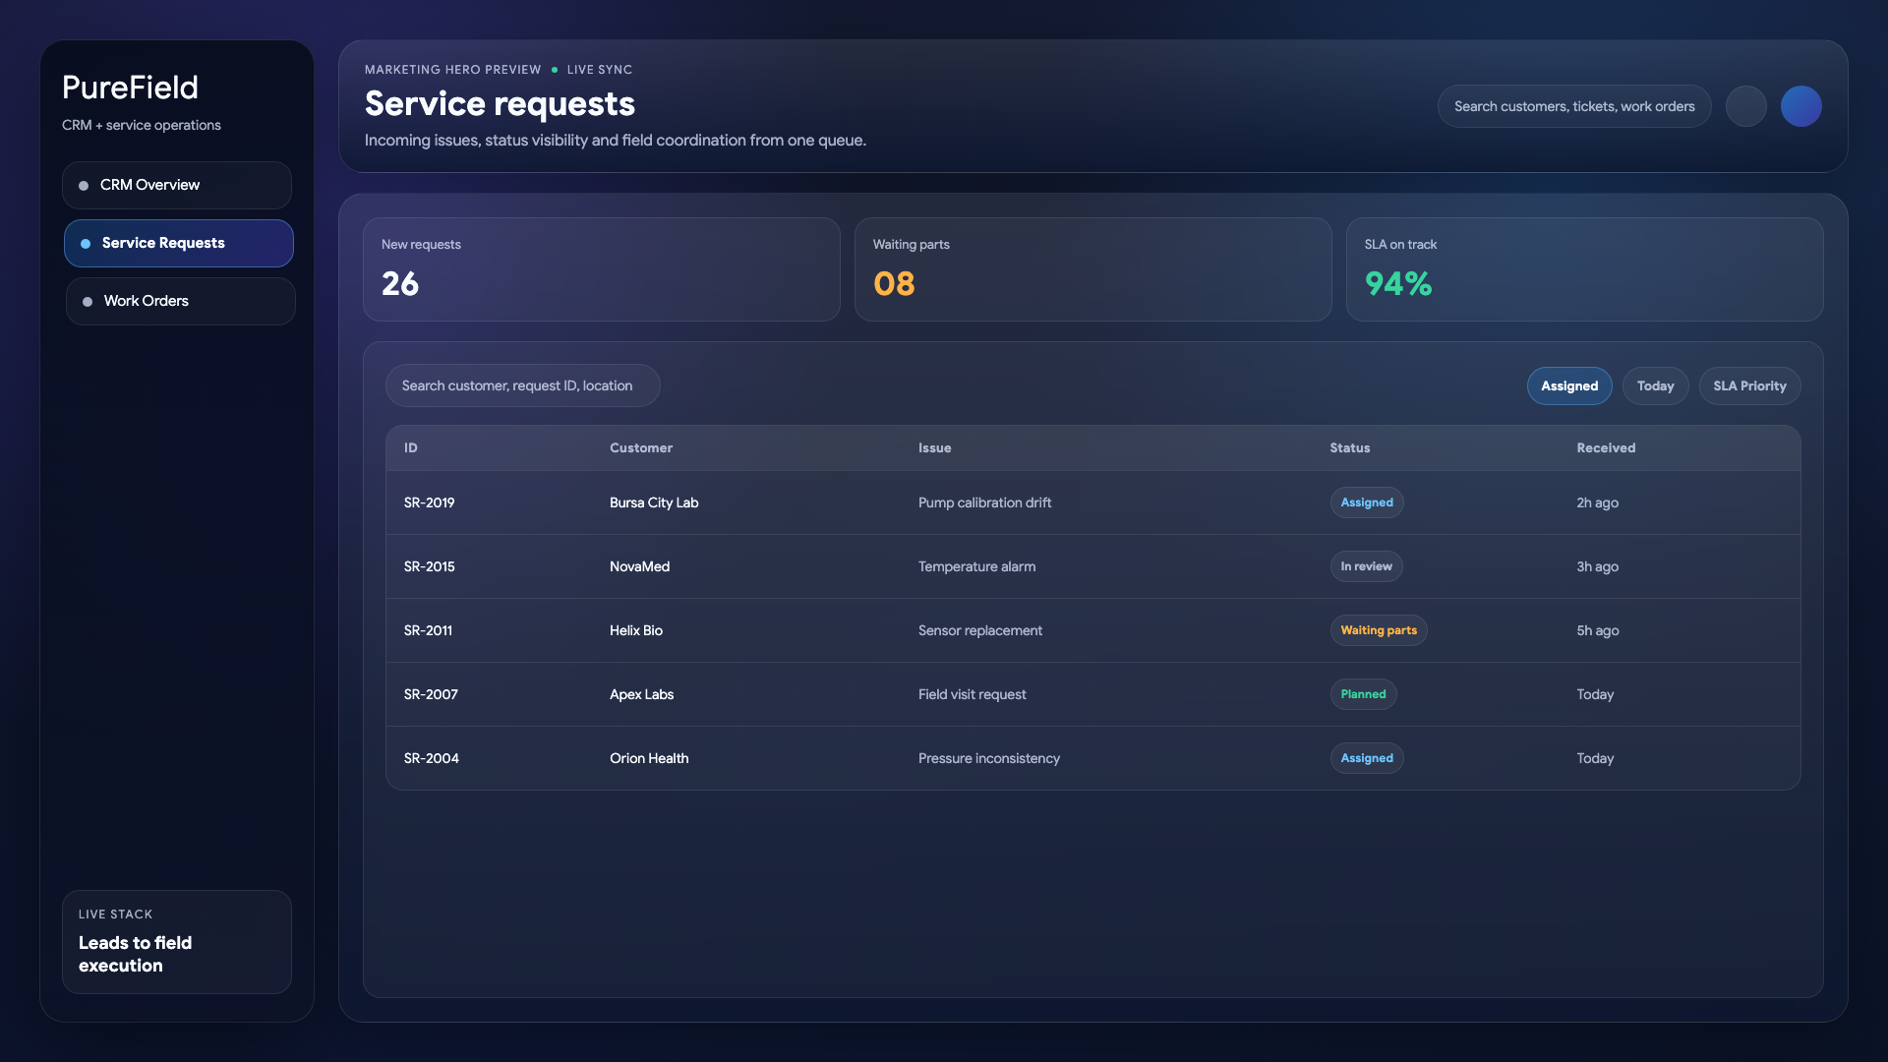Select customer Orion Health
This screenshot has width=1888, height=1062.
click(649, 758)
